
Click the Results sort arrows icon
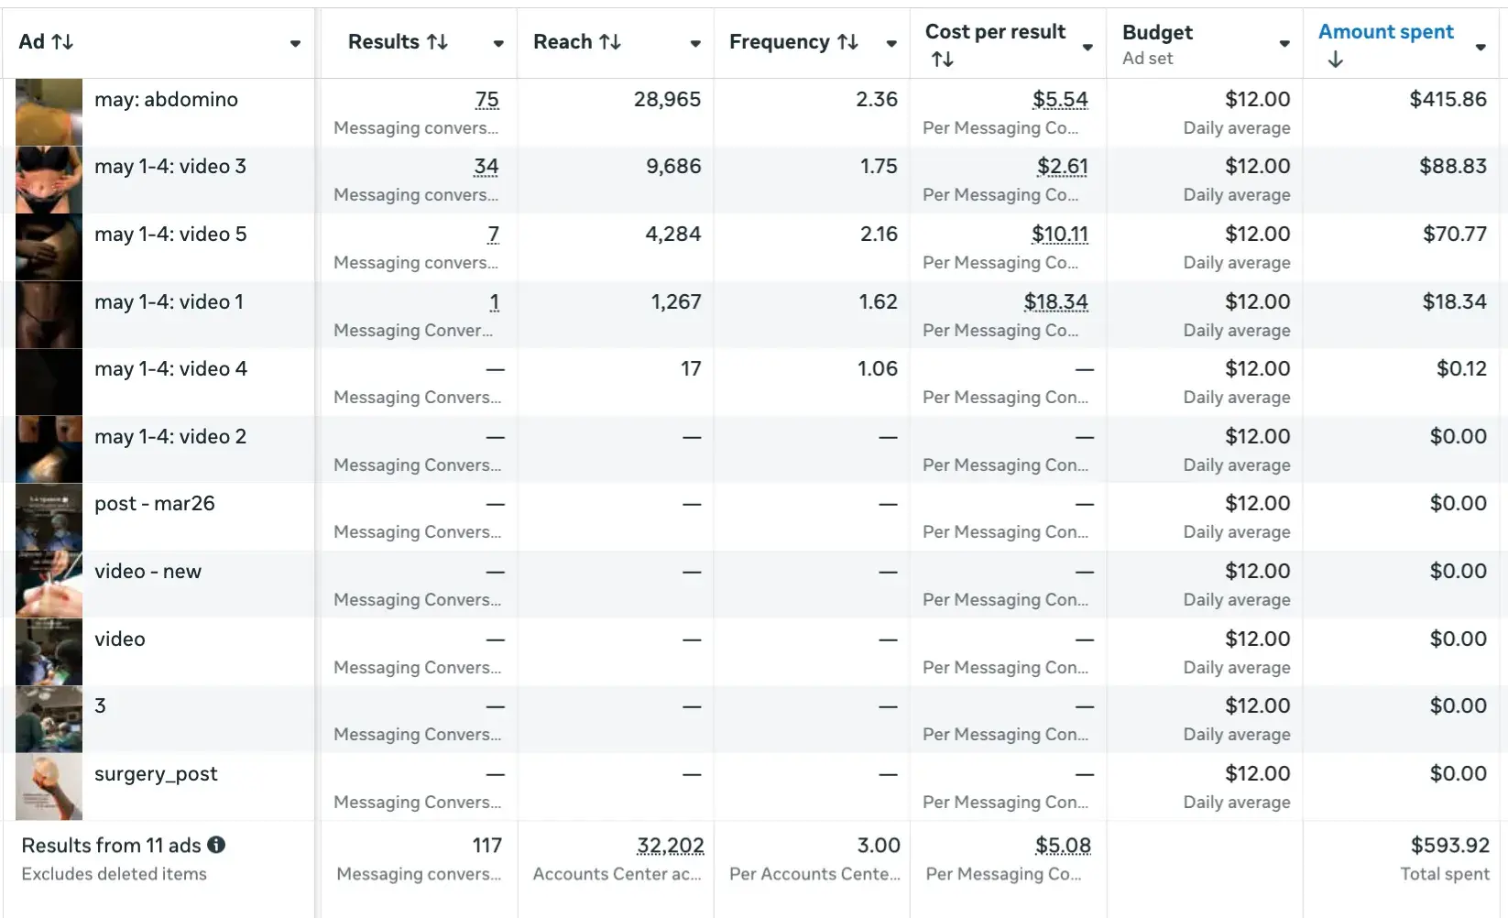437,42
